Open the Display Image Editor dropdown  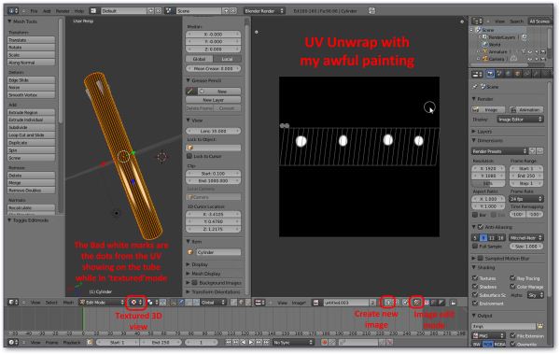520,119
